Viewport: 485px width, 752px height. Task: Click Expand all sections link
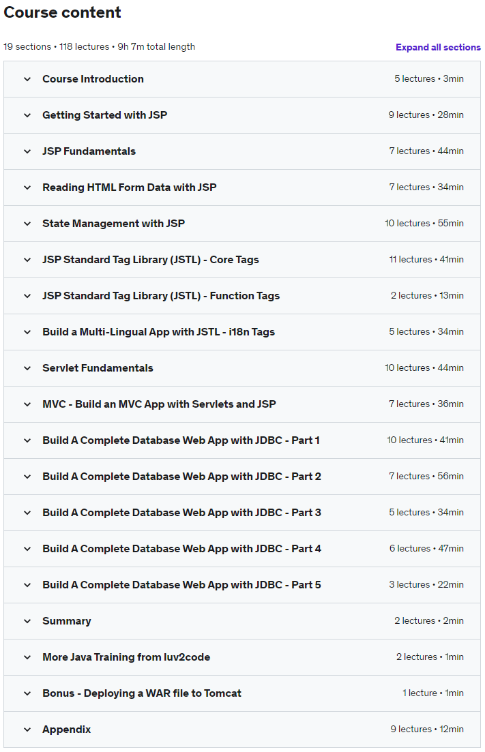[438, 47]
